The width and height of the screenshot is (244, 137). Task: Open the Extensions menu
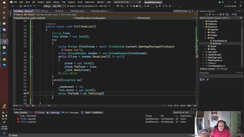point(90,2)
